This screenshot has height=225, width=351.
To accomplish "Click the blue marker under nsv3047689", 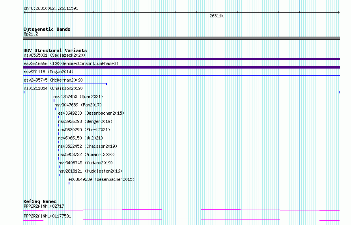I will pos(55,109).
